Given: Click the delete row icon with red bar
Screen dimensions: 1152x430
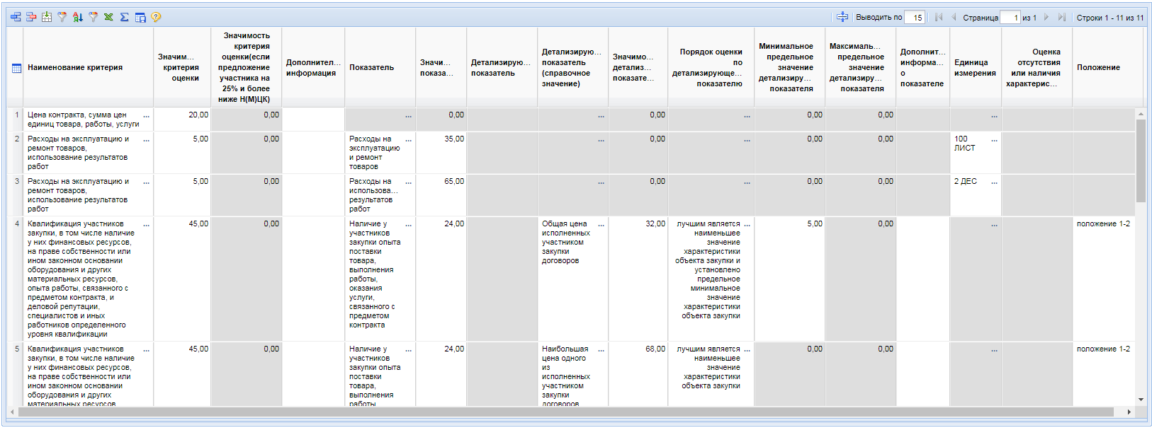Looking at the screenshot, I should click(x=31, y=17).
